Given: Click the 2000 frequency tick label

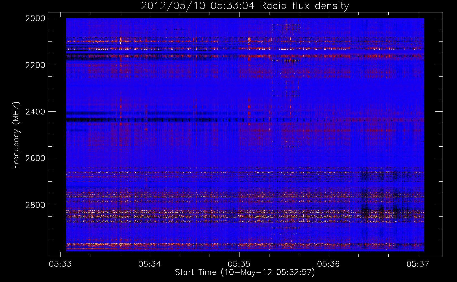Looking at the screenshot, I should [35, 18].
